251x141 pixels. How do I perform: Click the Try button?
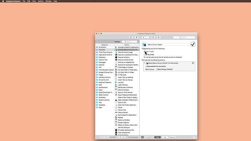pyautogui.click(x=165, y=137)
